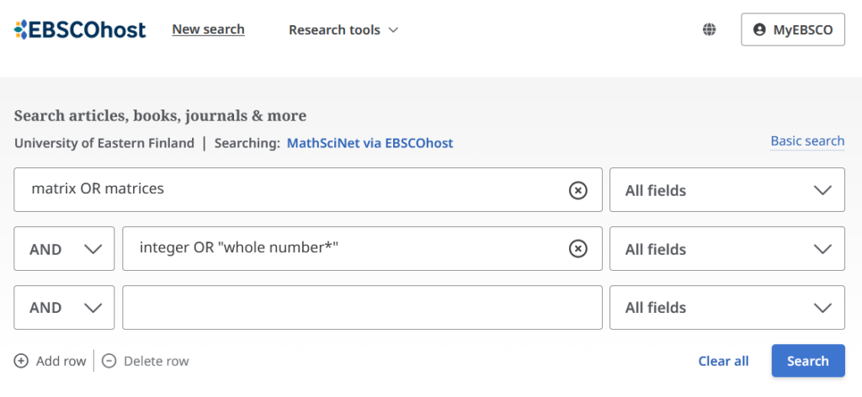Delete a search row
The height and width of the screenshot is (397, 862).
pos(145,361)
